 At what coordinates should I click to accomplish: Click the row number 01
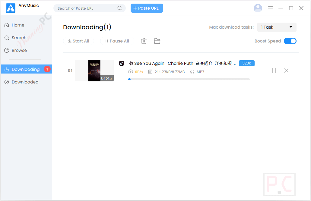coord(70,71)
